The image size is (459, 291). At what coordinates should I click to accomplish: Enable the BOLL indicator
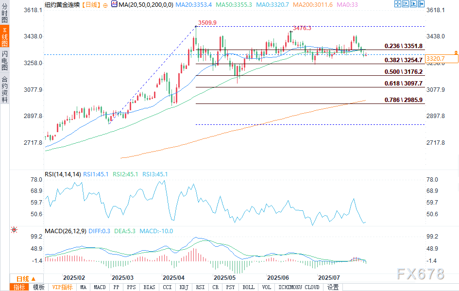pos(248,287)
